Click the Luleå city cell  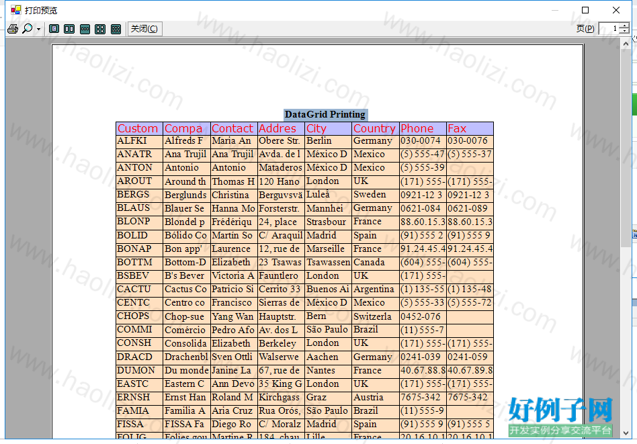pos(328,195)
